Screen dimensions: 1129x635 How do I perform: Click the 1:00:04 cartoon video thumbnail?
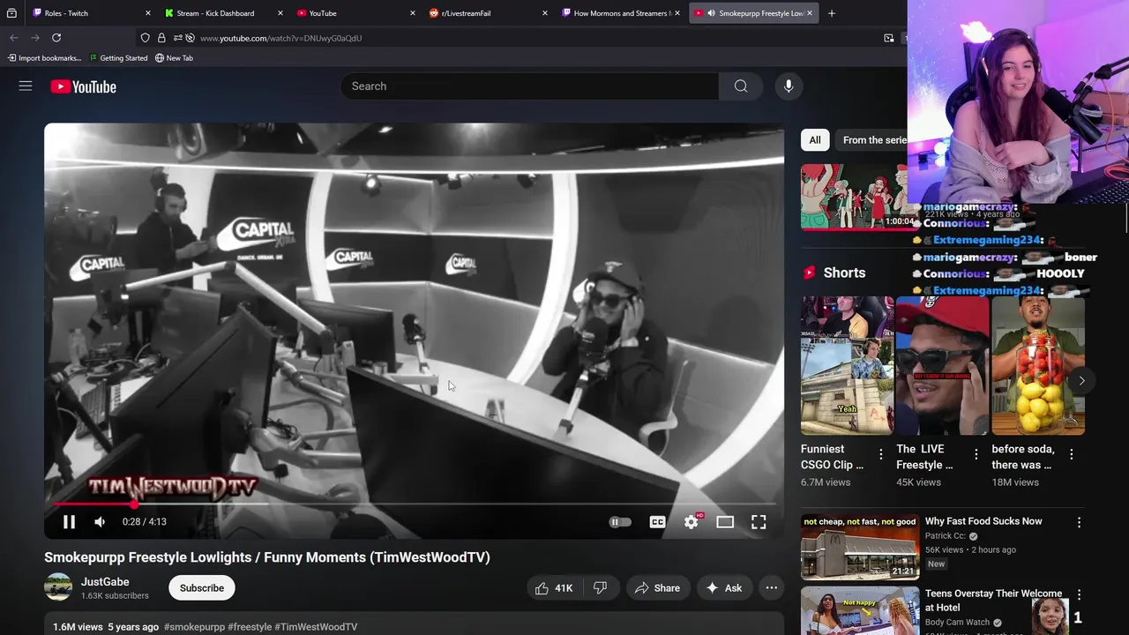[x=854, y=196]
